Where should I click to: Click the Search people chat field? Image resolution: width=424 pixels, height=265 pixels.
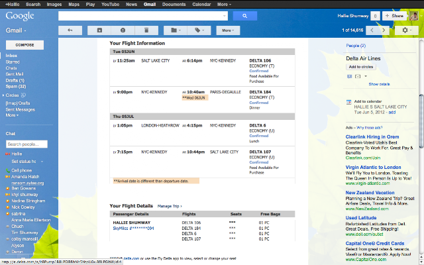[26, 144]
